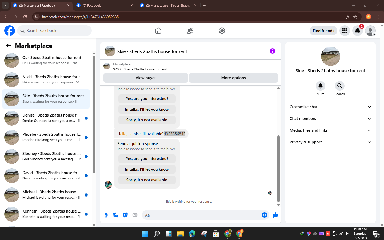
Task: Click the Find friends button
Action: [323, 31]
